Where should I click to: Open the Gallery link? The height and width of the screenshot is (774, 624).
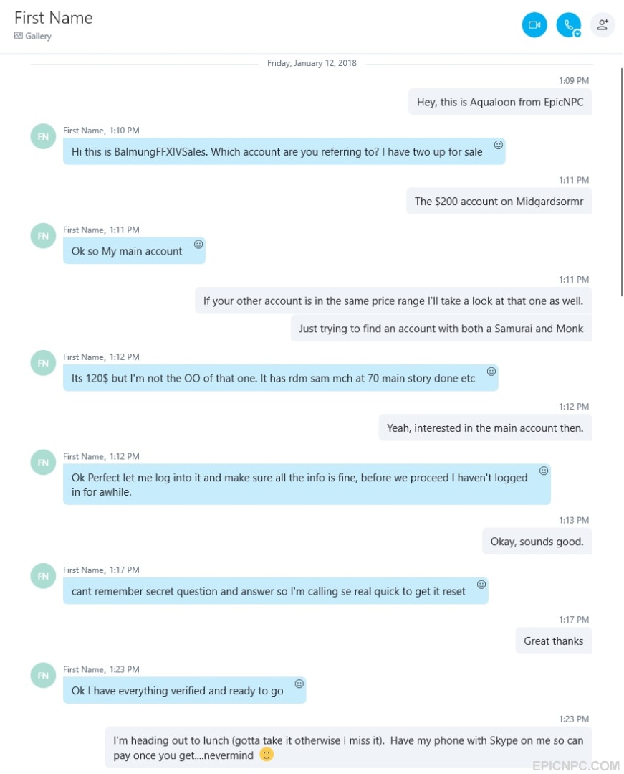tap(32, 36)
